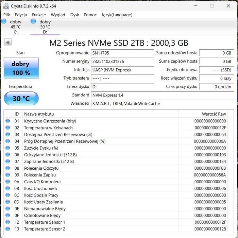Click status icon of Polecenia Odczytu row
Viewport: 238px width, 238px height.
point(7,168)
